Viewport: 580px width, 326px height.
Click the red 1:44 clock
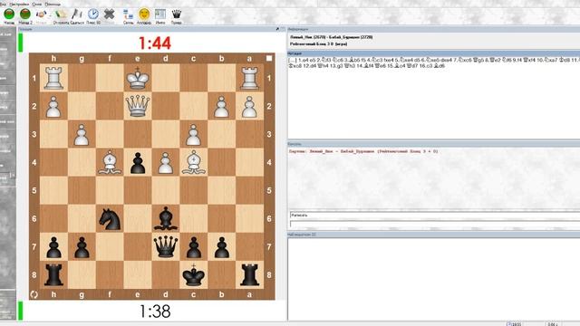[155, 43]
